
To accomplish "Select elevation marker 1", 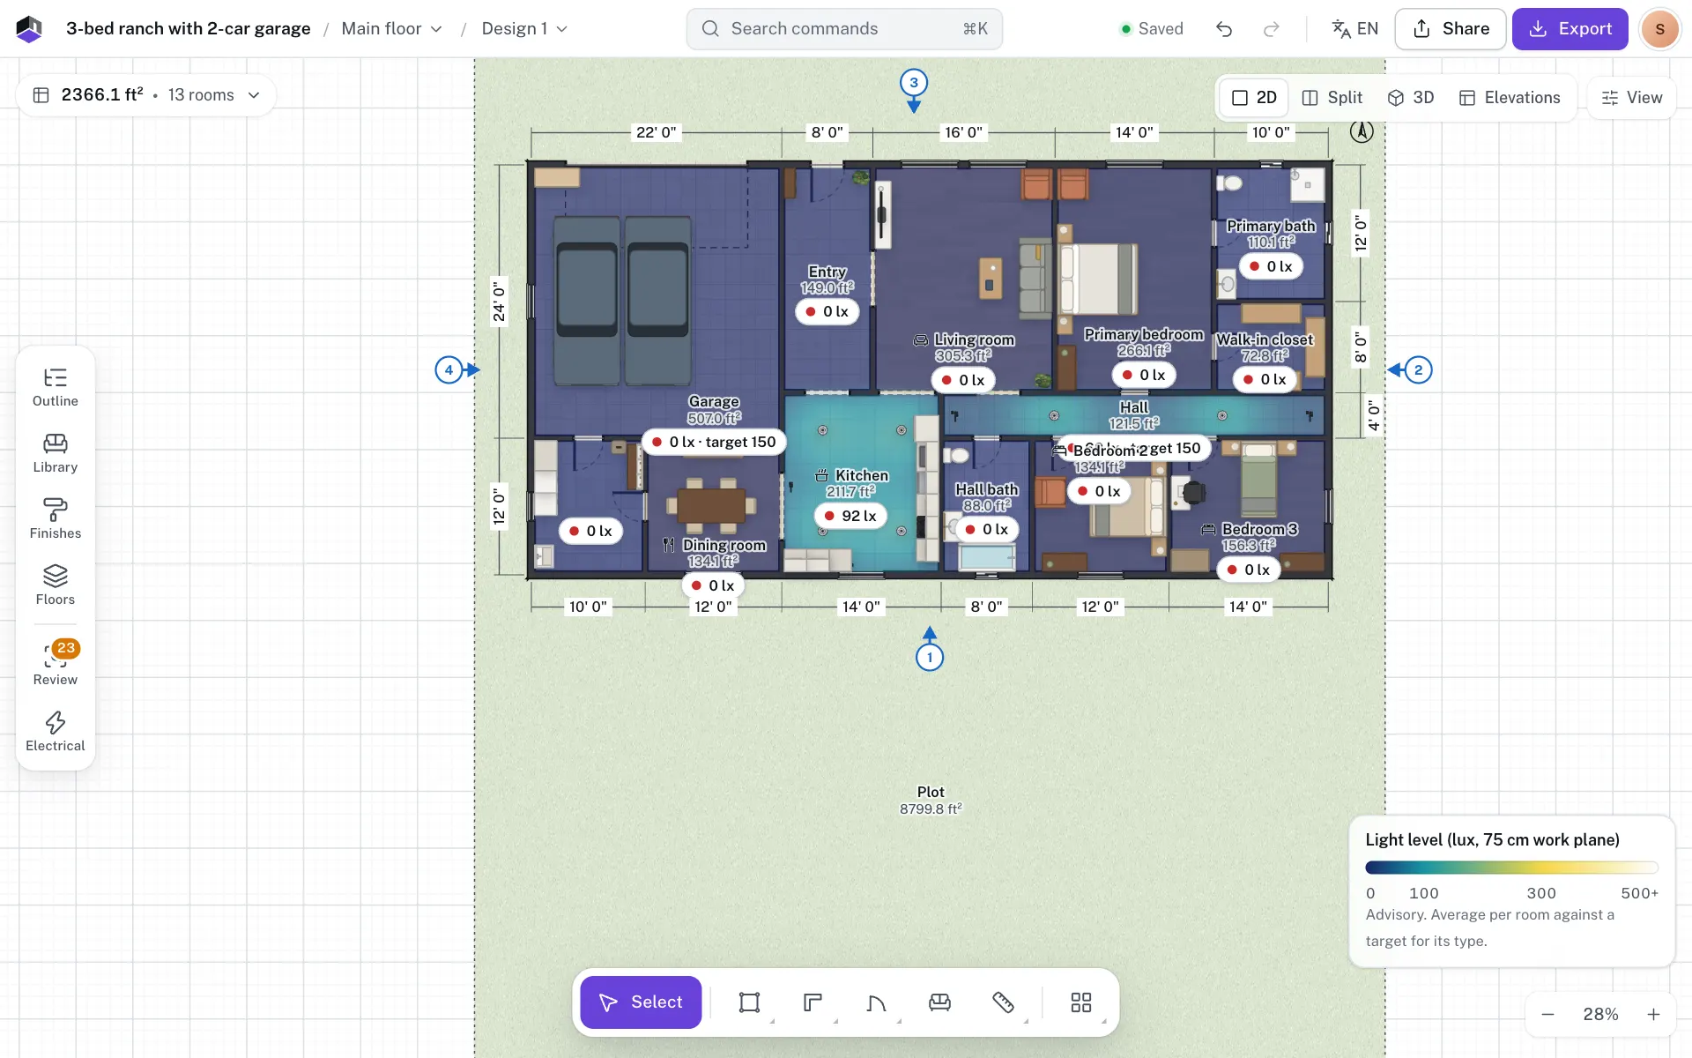I will 930,657.
